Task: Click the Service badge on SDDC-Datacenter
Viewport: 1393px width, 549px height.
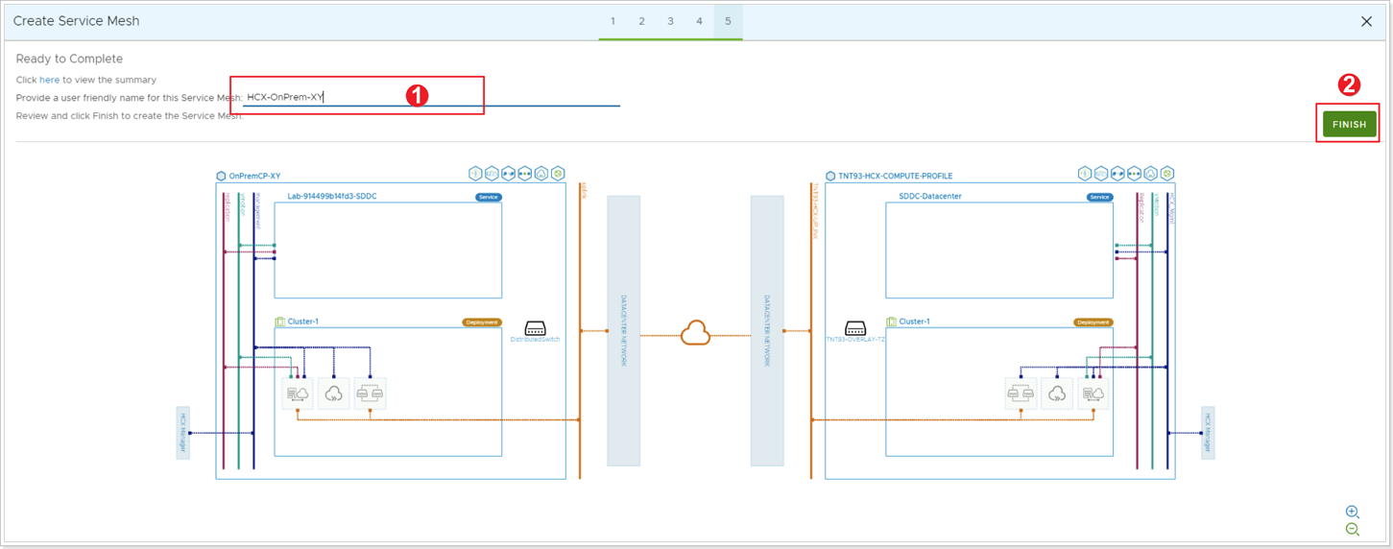Action: [x=1099, y=197]
